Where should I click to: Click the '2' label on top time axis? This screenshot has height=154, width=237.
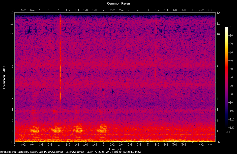103,10
